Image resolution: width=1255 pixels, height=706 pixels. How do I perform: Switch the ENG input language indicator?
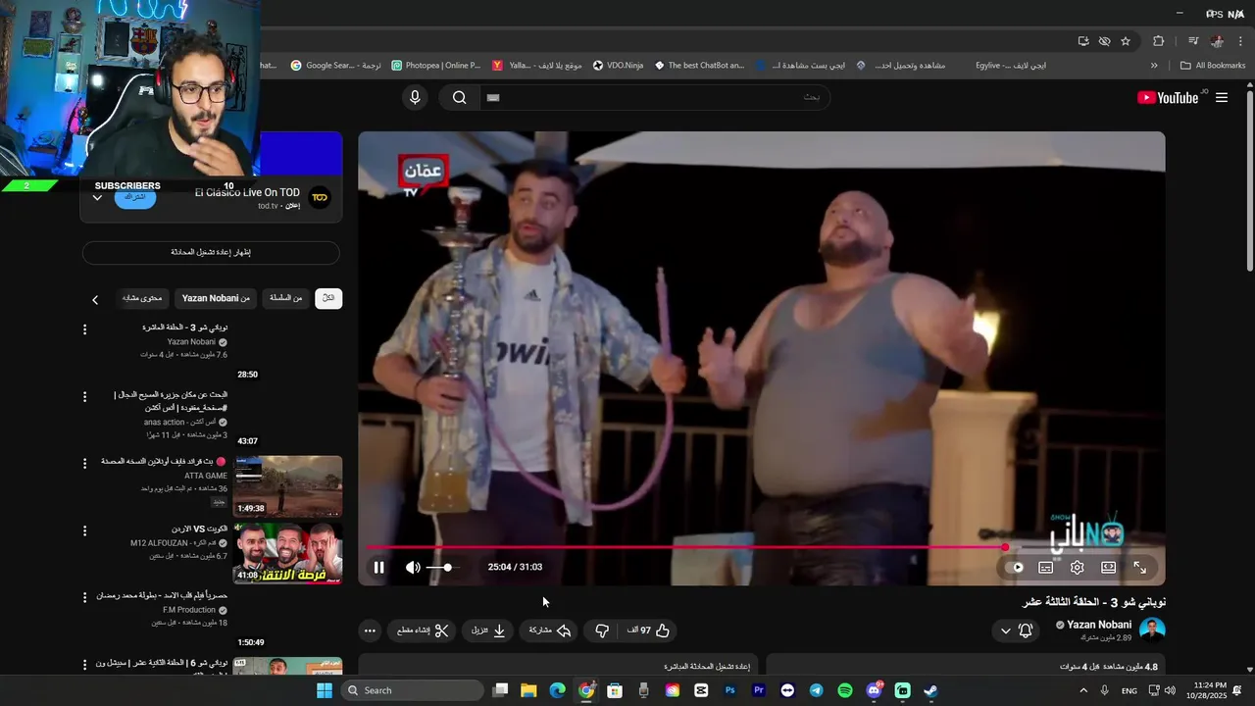coord(1129,690)
